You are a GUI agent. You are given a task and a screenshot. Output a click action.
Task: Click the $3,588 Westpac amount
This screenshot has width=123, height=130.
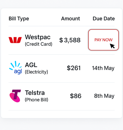click(x=70, y=40)
